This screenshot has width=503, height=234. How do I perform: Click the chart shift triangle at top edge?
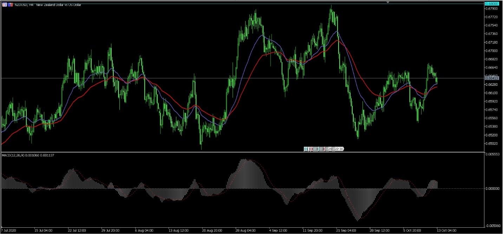pyautogui.click(x=388, y=2)
